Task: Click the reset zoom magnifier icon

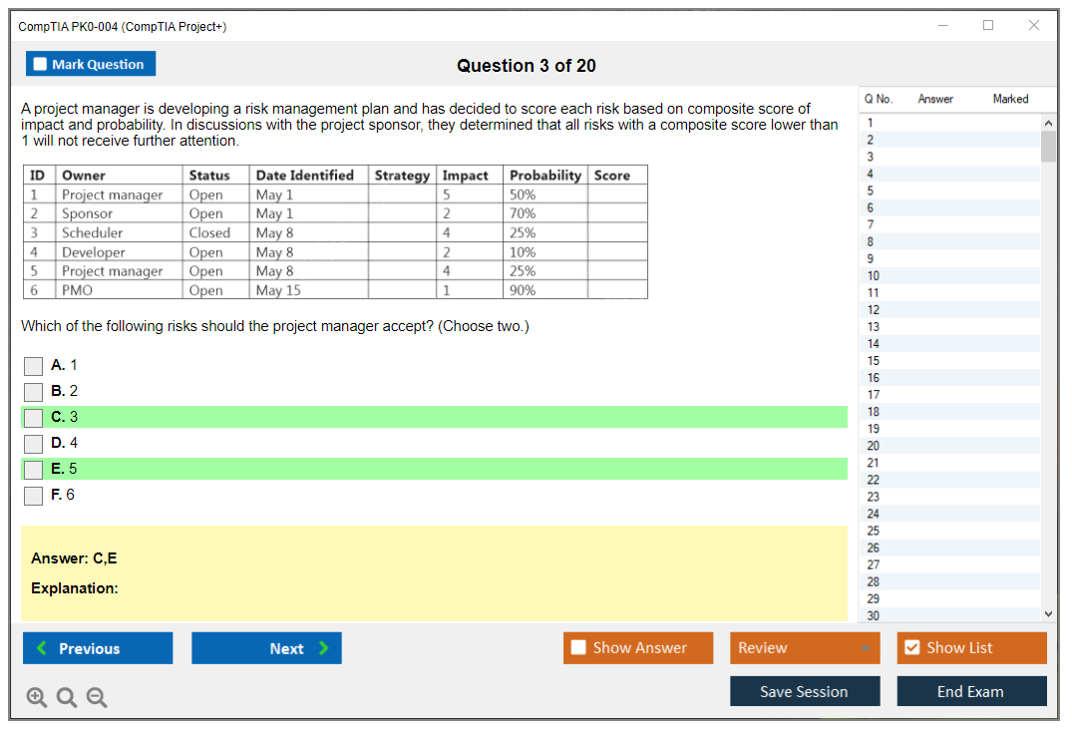Action: coord(67,698)
